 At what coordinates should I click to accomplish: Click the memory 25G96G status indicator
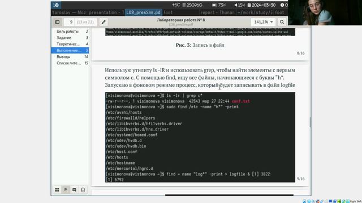coord(192,5)
